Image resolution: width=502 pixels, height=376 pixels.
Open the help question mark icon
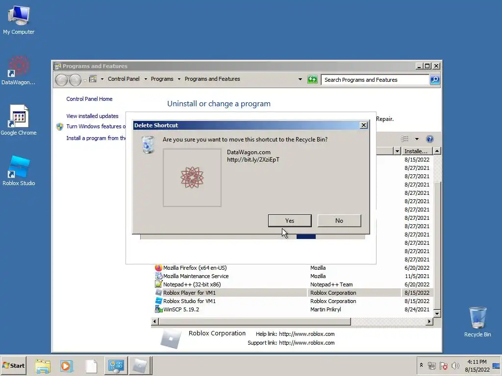429,139
